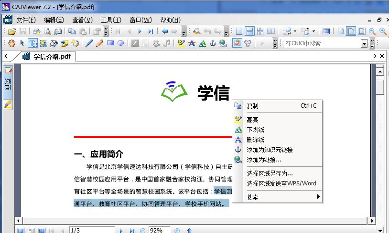Click the page number field 1/3
Viewport: 389px width, 233px height.
[x=92, y=230]
